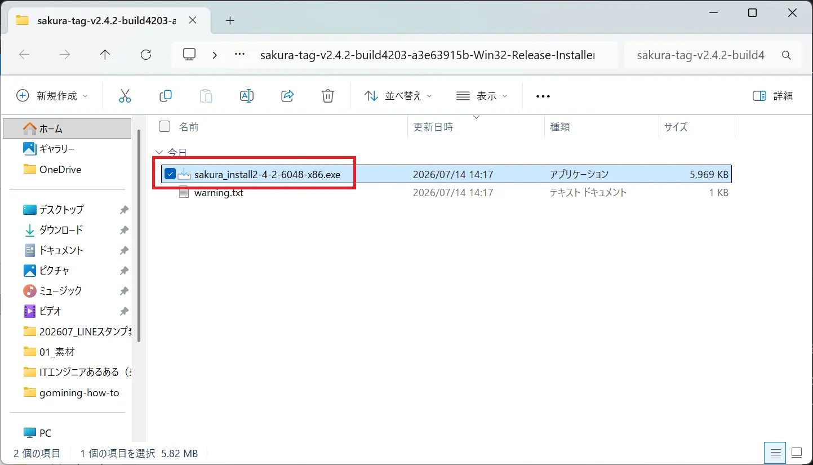813x465 pixels.
Task: Select the warning.txt file
Action: 219,193
